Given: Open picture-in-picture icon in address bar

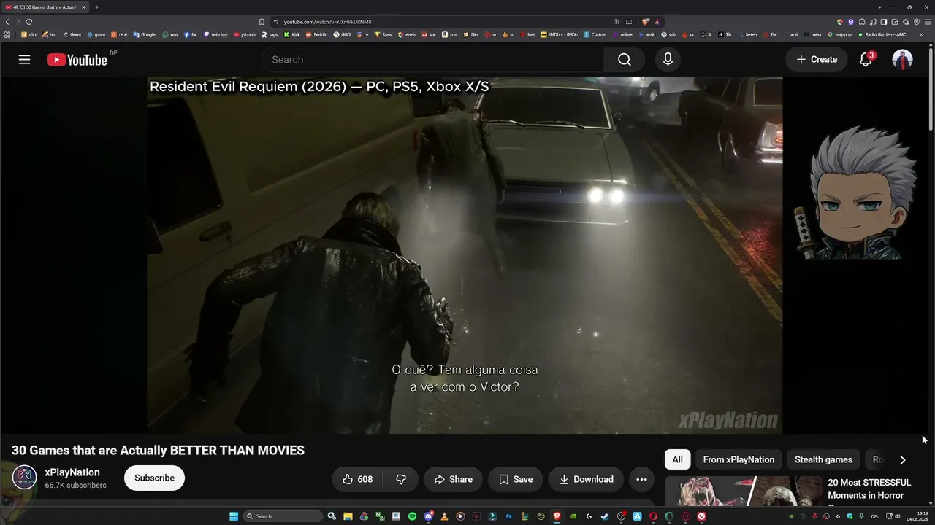Looking at the screenshot, I should [x=629, y=22].
